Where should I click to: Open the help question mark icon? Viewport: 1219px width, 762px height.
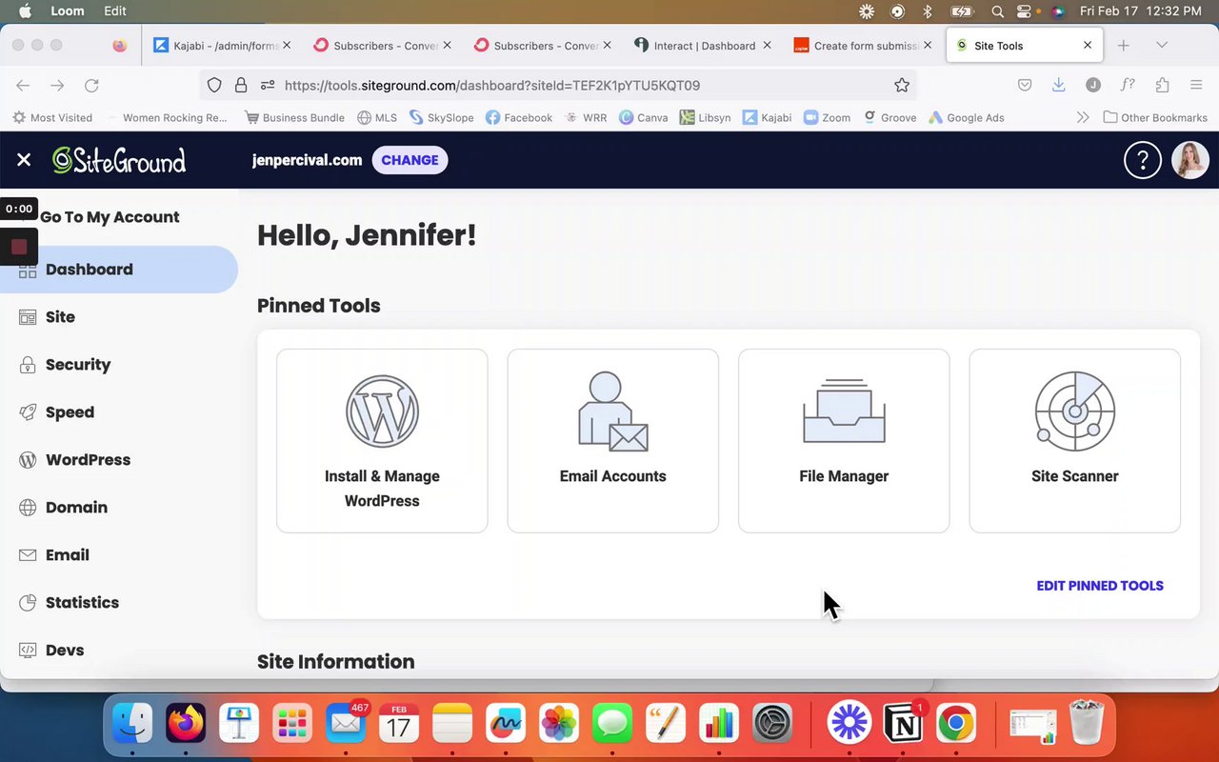(1143, 160)
